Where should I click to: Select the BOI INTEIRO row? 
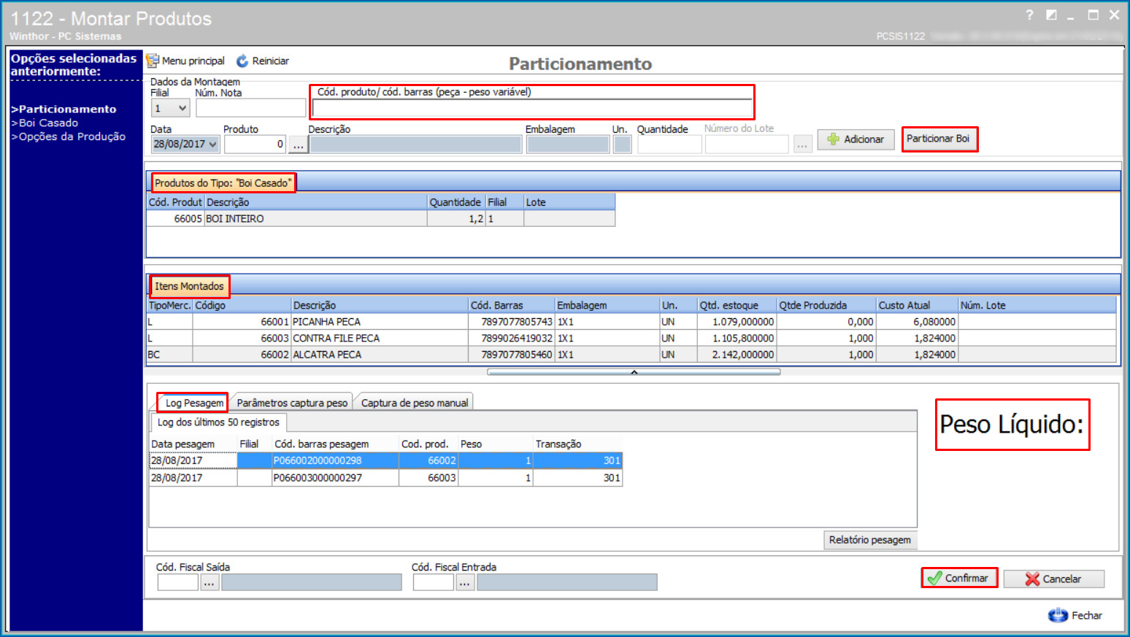coord(381,219)
